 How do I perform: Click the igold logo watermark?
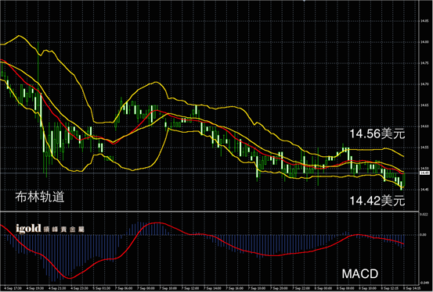50,228
